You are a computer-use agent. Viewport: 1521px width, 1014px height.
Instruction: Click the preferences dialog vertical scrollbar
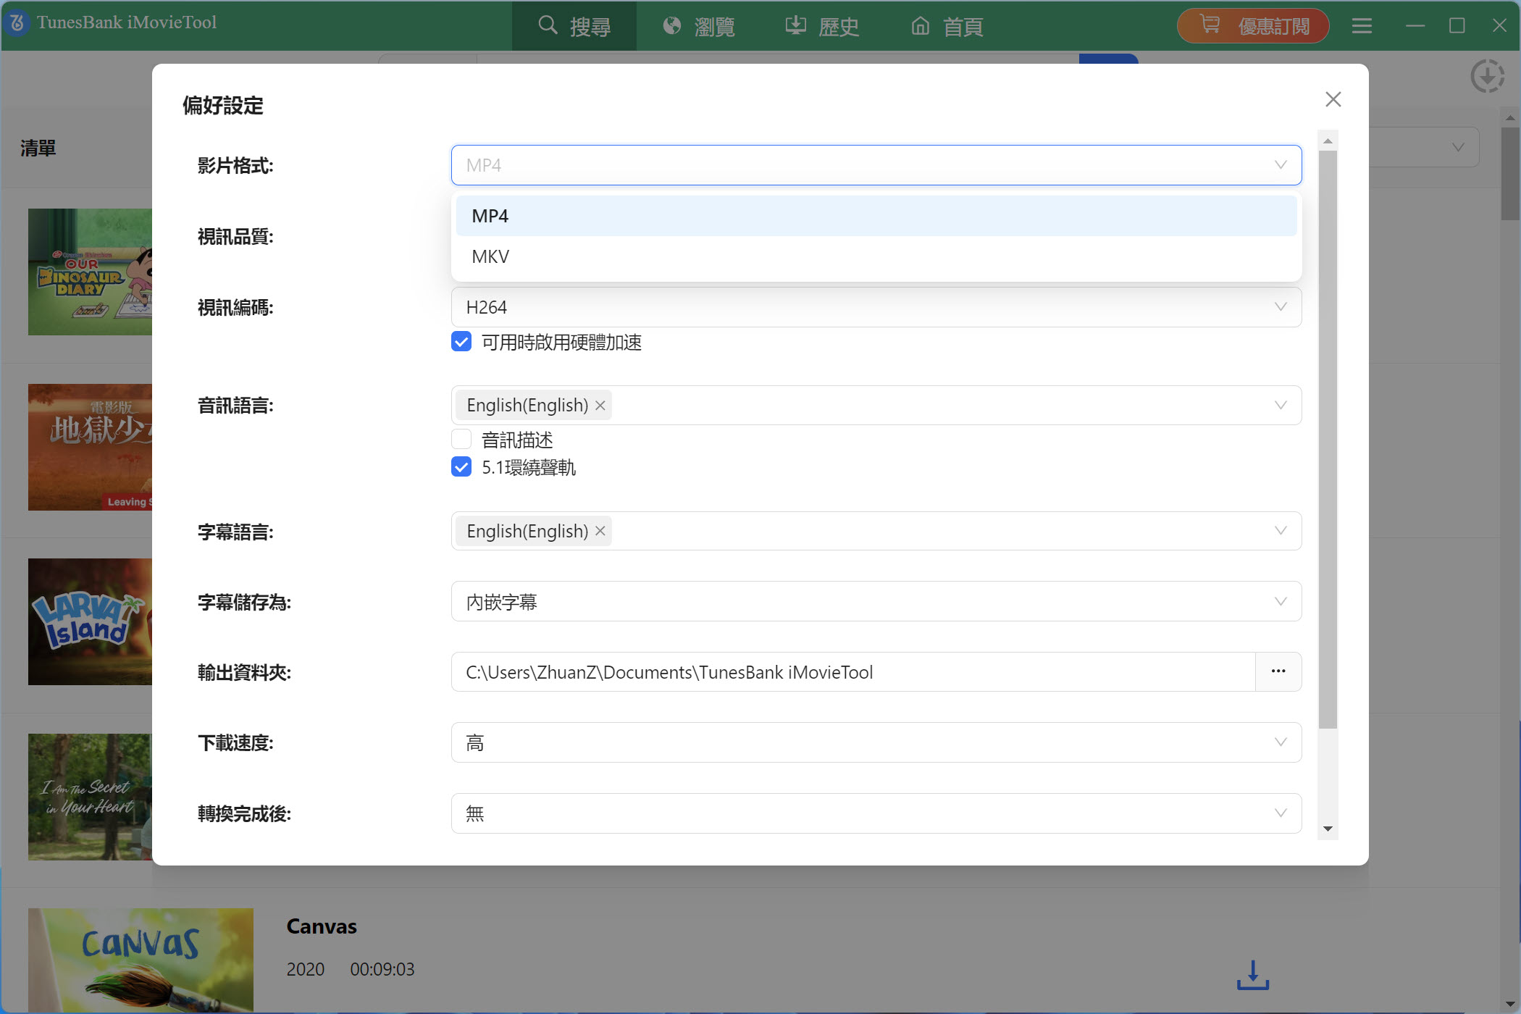tap(1327, 435)
